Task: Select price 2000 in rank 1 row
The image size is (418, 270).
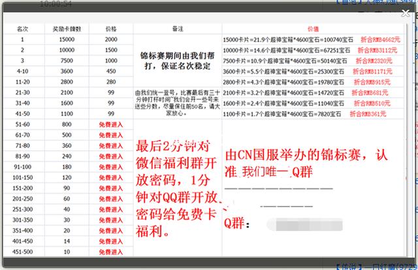Action: pyautogui.click(x=111, y=39)
